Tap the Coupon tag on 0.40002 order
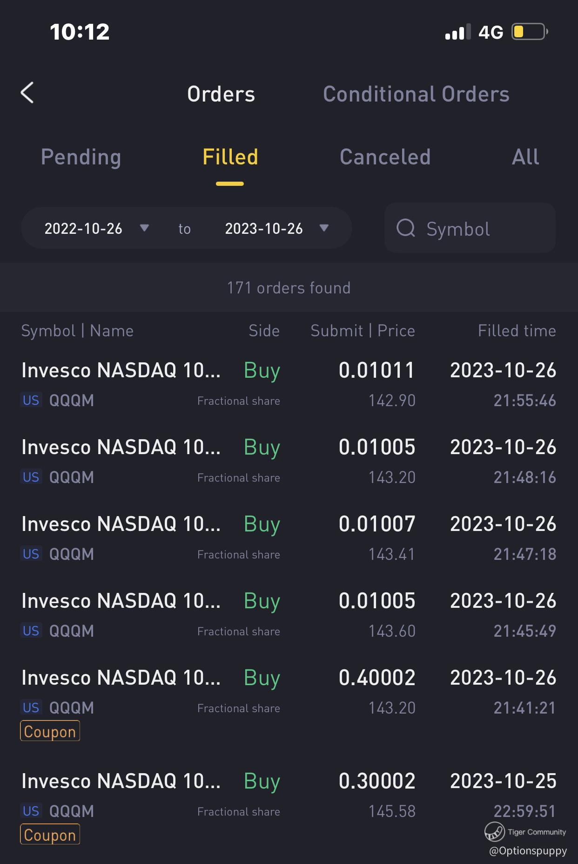578x864 pixels. (x=50, y=731)
